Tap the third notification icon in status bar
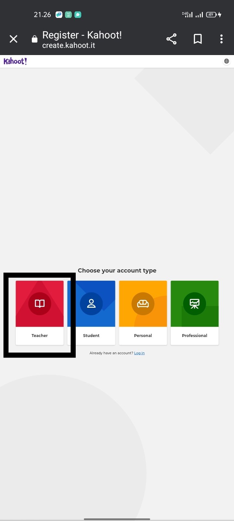Viewport: 234px width, 521px height. pyautogui.click(x=78, y=15)
